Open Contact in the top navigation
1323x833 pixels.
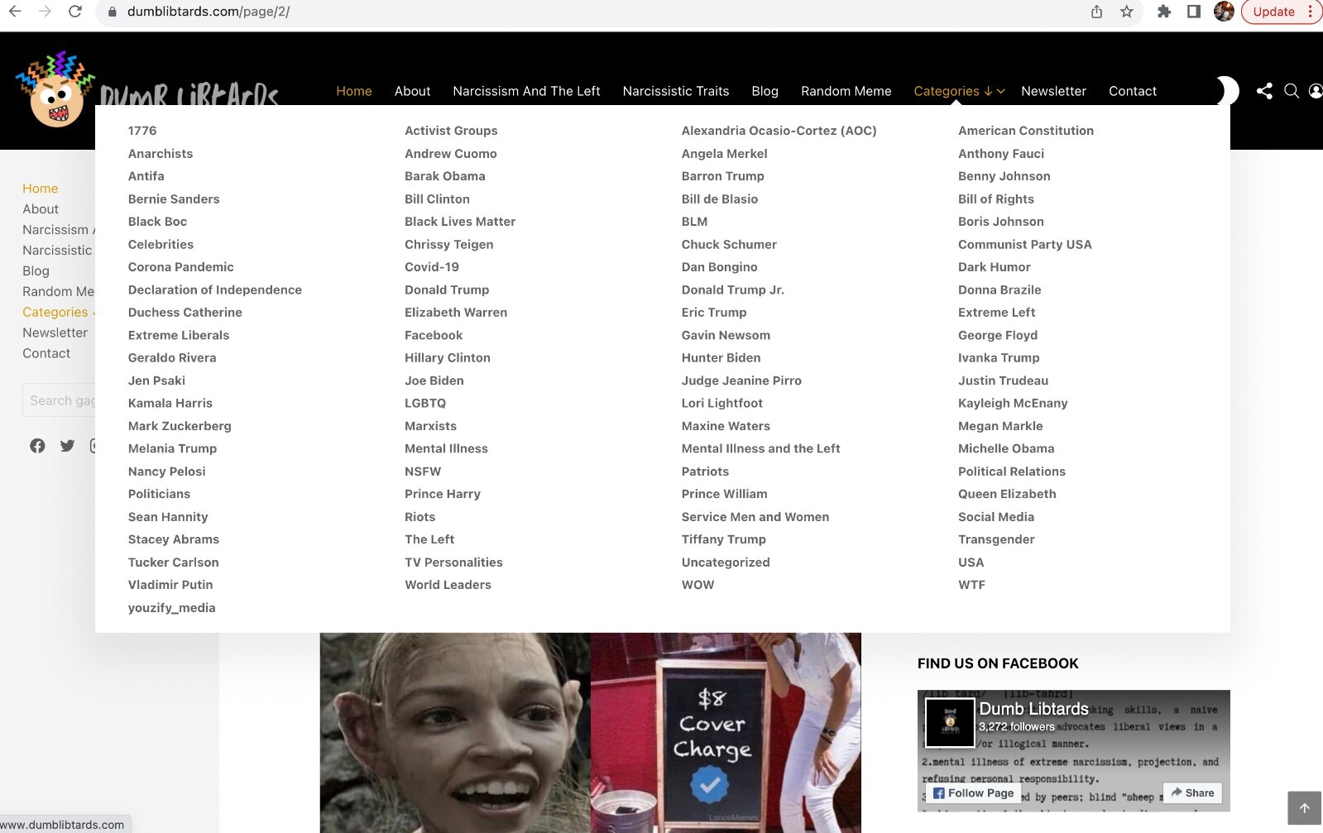tap(1132, 91)
